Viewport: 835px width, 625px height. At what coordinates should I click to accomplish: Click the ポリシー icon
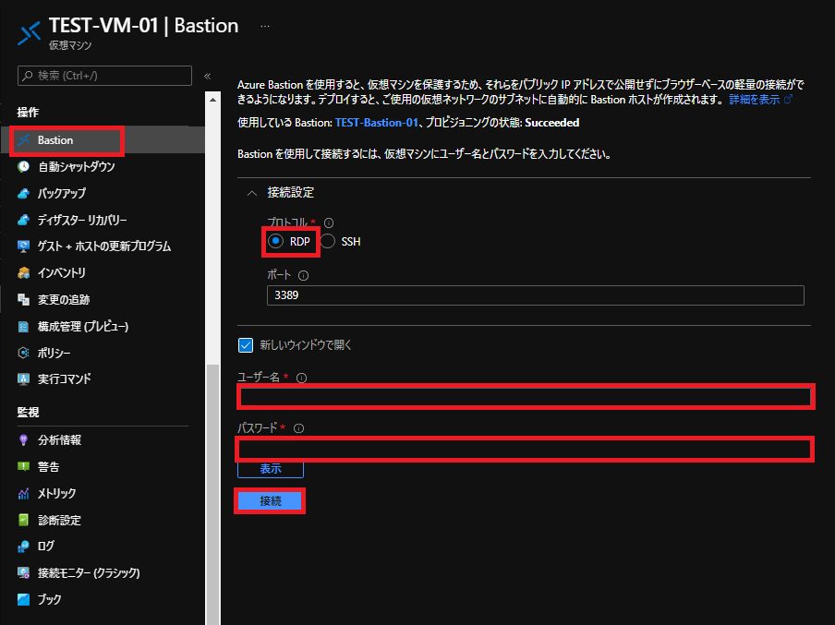coord(23,353)
